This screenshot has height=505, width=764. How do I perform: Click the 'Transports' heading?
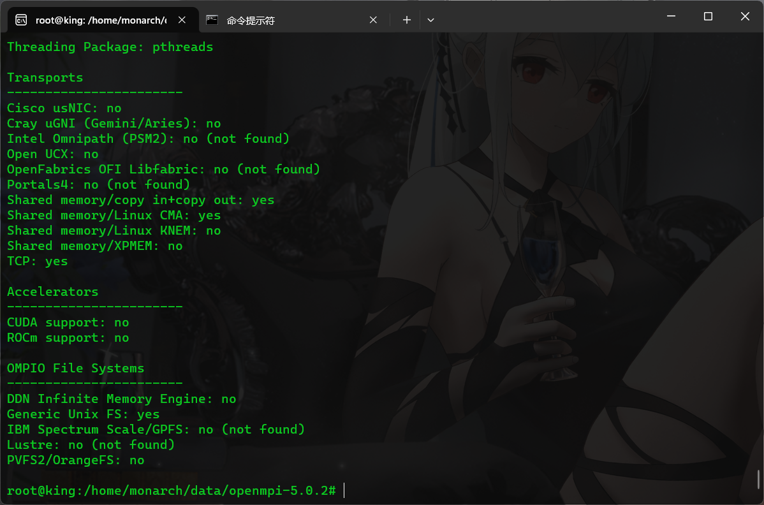tap(45, 78)
